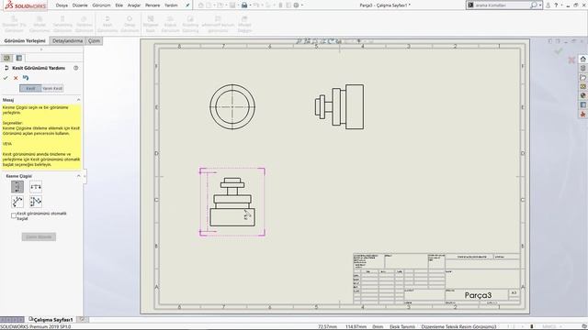This screenshot has height=330, width=588.
Task: Click the Print icon in quick toolbar
Action: (244, 5)
